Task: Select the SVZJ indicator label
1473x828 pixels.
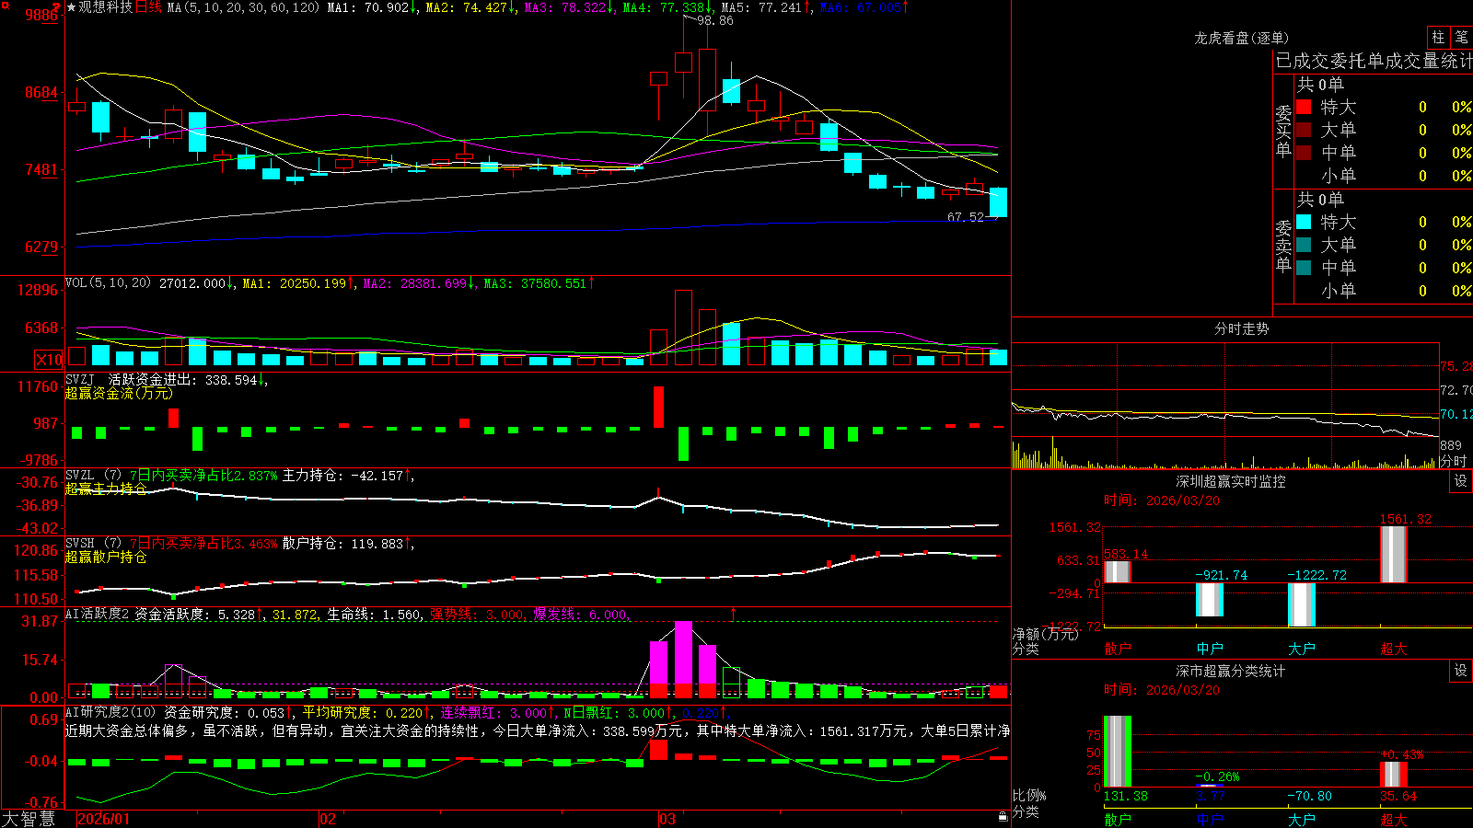Action: (x=79, y=379)
